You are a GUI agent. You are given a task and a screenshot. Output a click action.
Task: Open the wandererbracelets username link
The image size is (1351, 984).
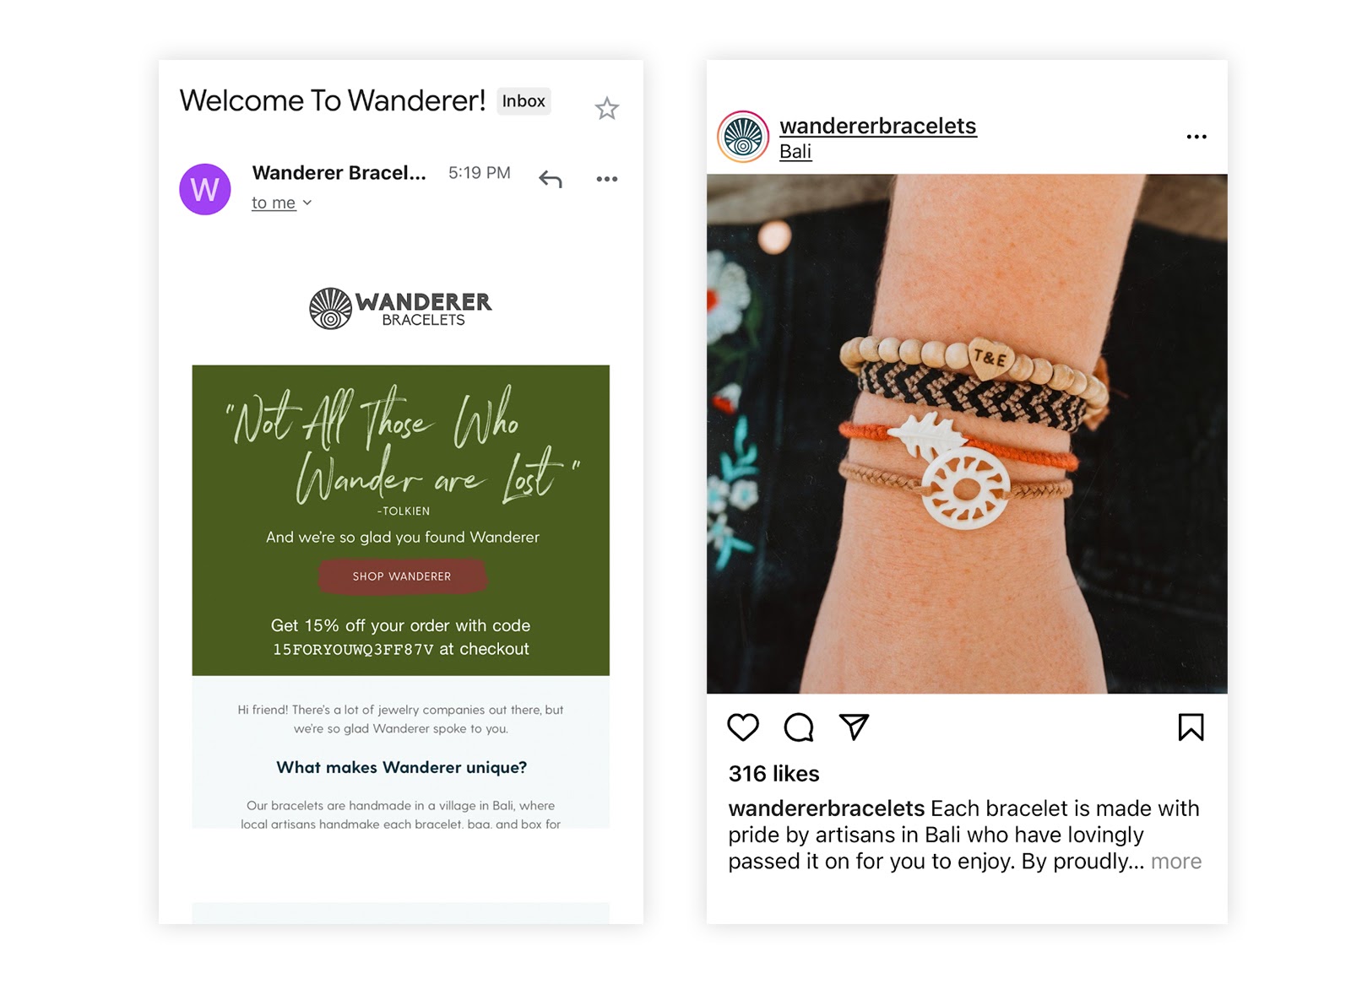877,126
